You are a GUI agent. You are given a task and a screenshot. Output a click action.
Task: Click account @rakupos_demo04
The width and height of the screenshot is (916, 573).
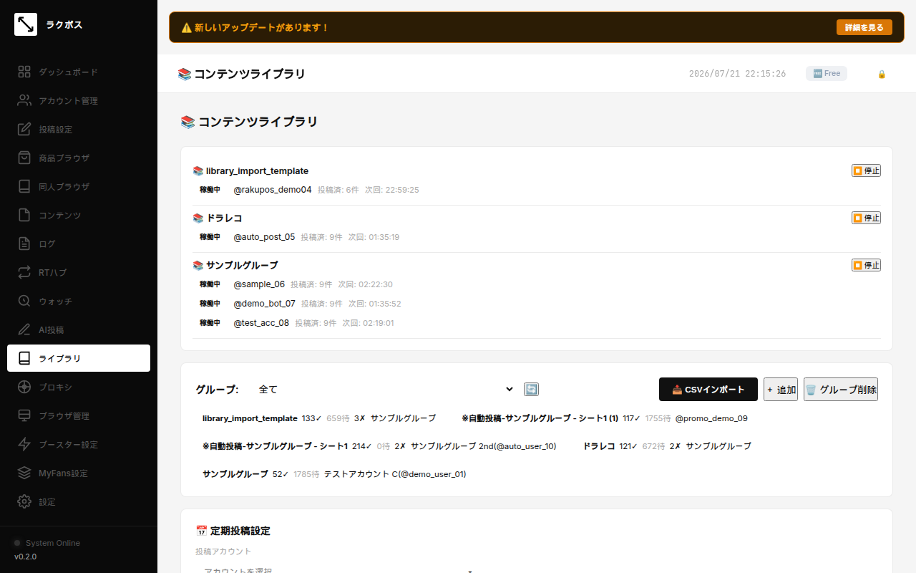[x=273, y=190]
